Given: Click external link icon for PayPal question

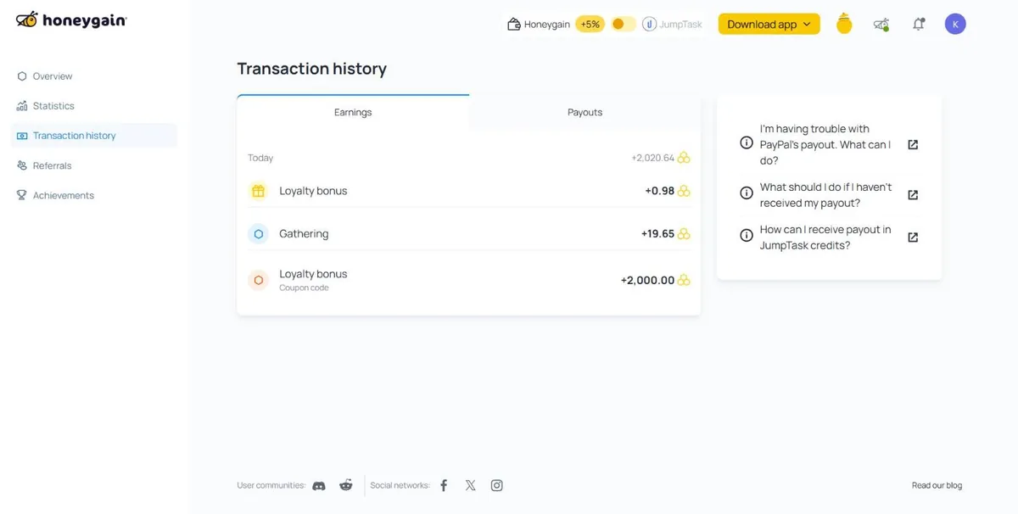Looking at the screenshot, I should 913,145.
